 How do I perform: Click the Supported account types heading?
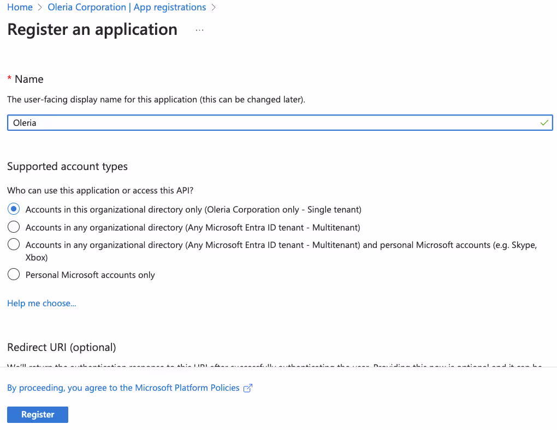pos(68,166)
